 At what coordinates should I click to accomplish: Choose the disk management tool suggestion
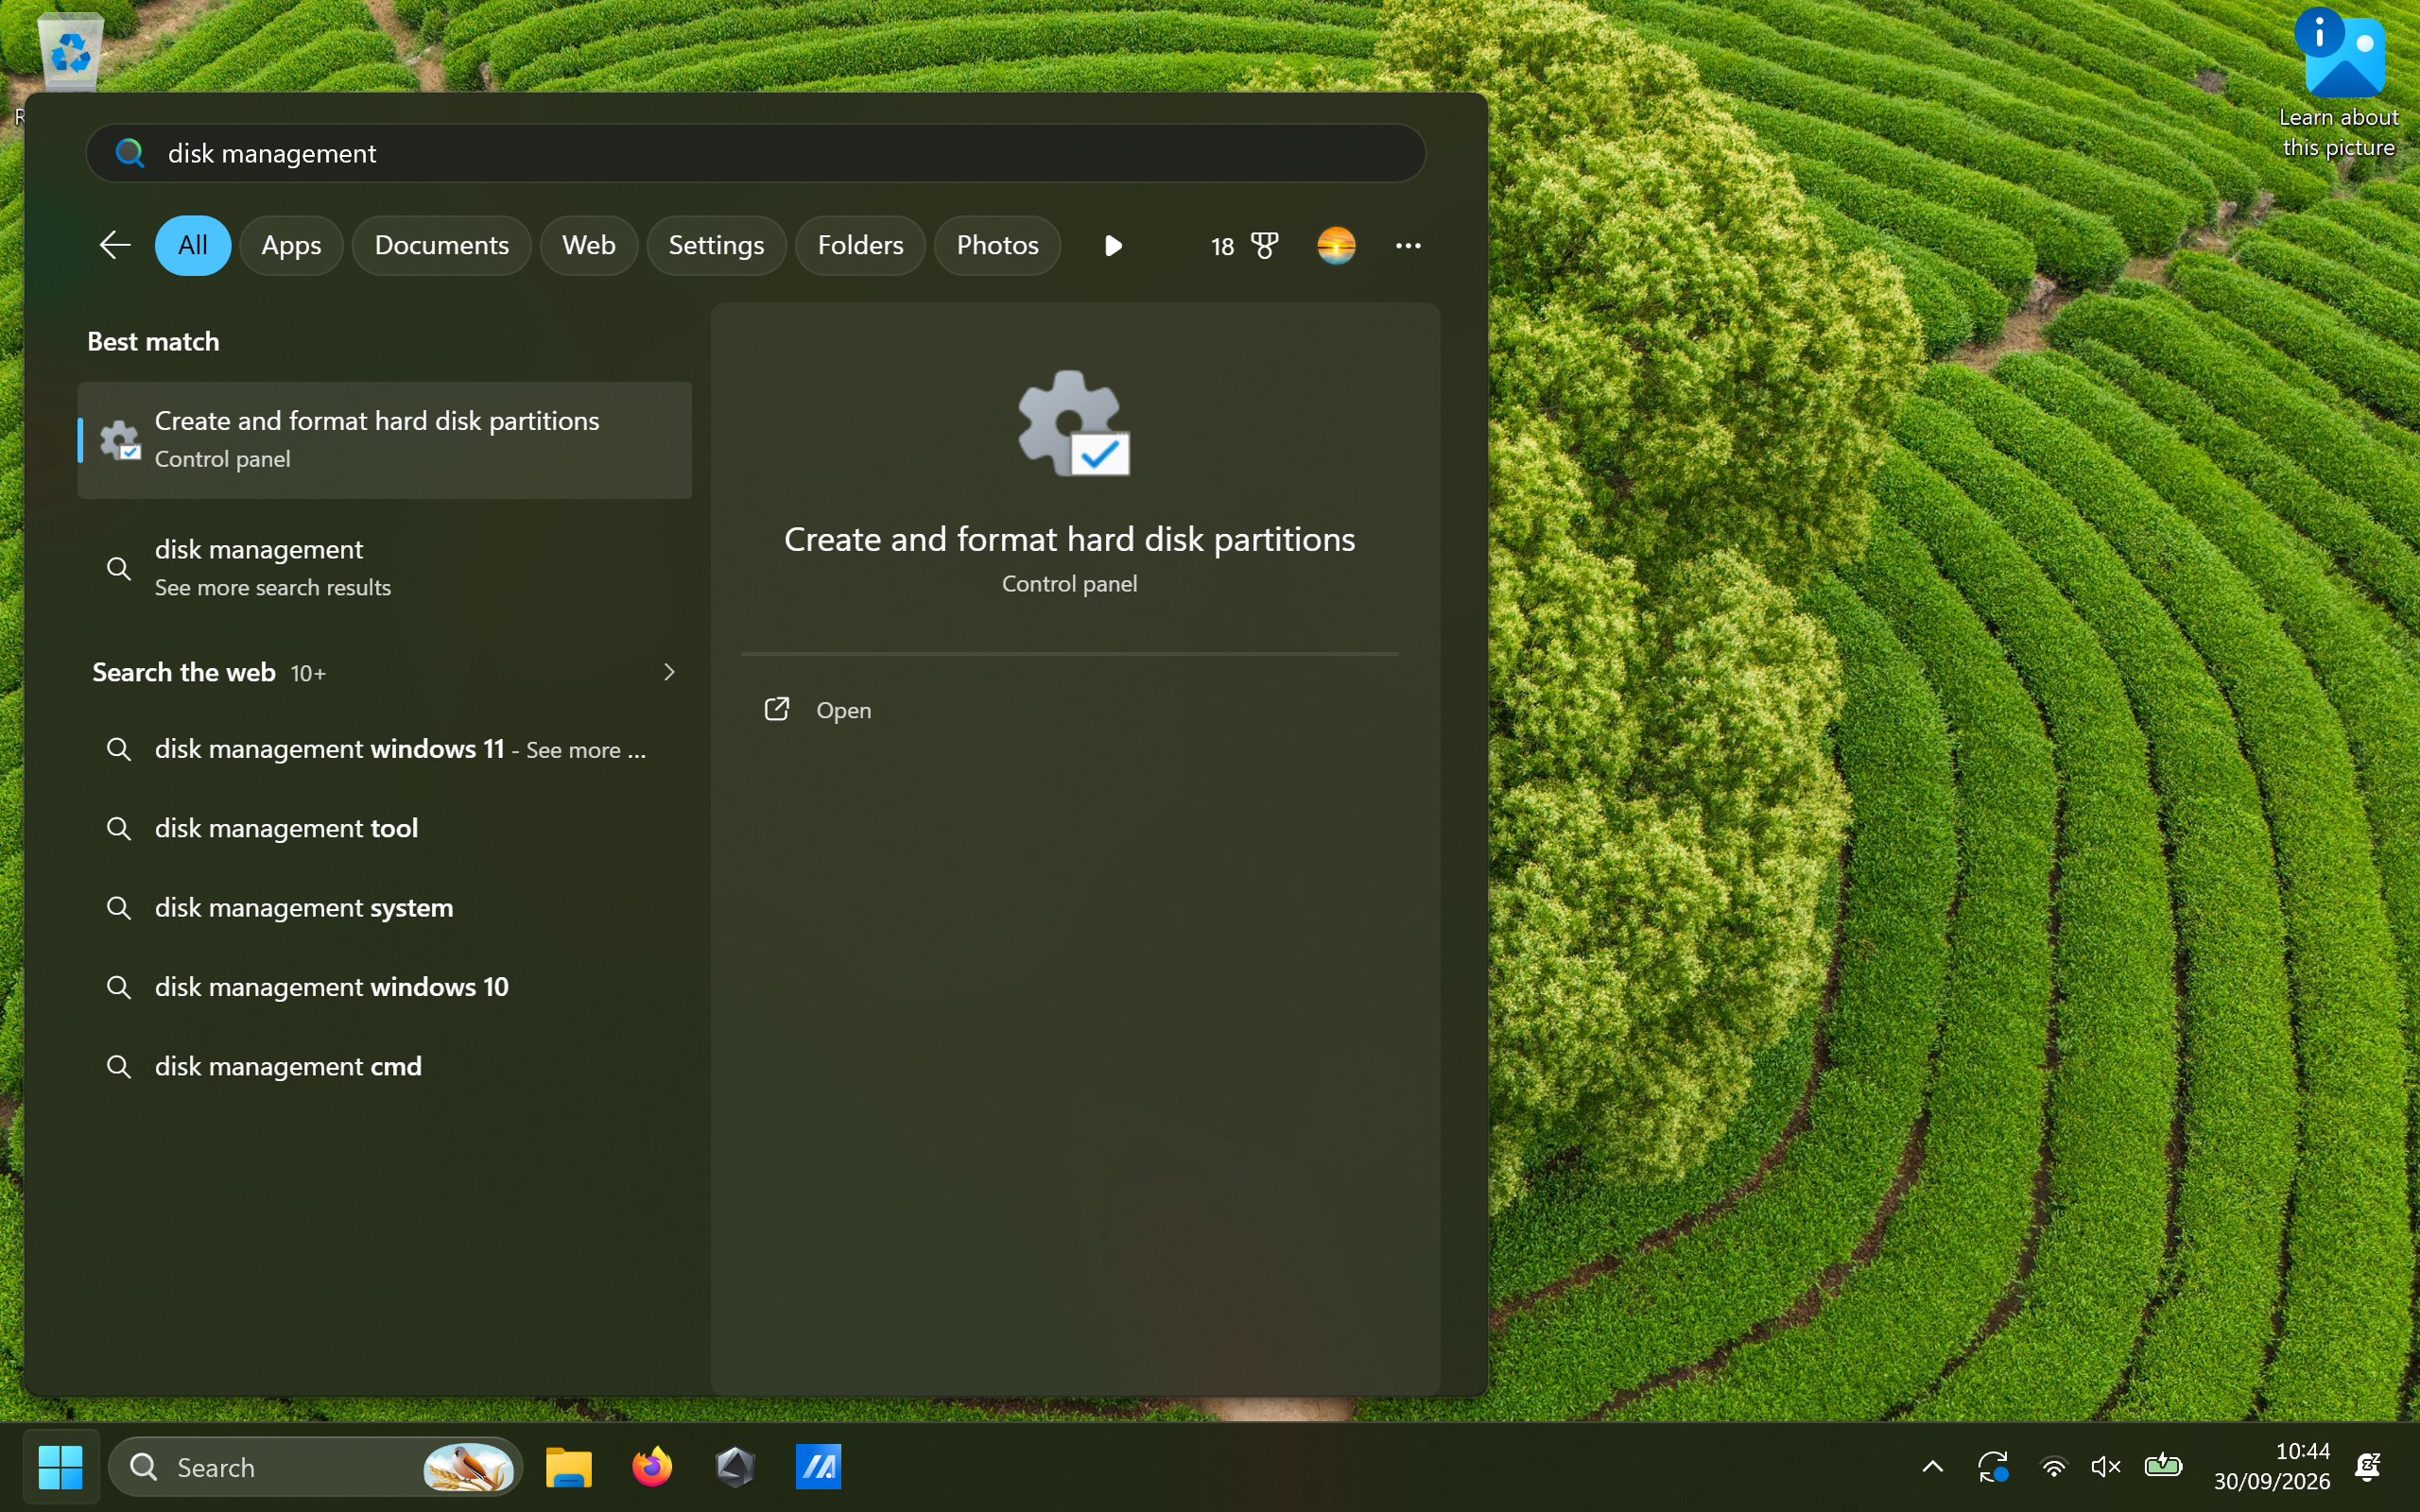click(384, 828)
